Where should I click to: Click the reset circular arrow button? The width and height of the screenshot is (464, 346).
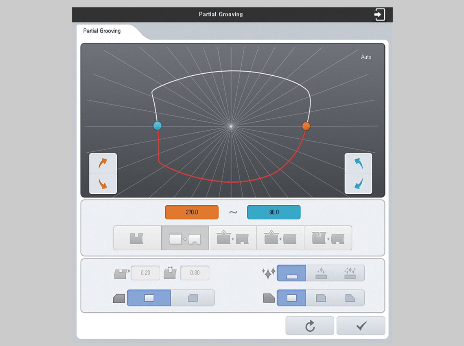pyautogui.click(x=310, y=326)
